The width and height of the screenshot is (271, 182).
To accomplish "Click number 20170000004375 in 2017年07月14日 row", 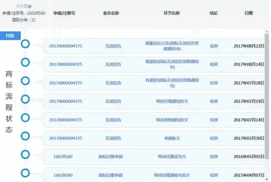I will (x=66, y=120).
